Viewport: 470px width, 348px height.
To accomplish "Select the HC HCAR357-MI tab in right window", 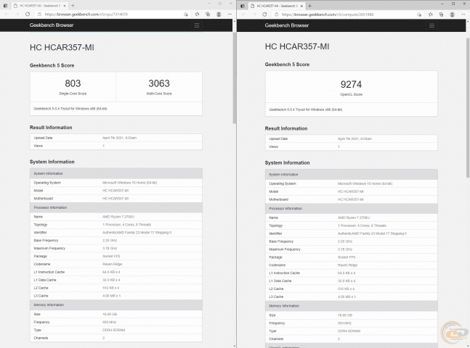I will [x=276, y=6].
